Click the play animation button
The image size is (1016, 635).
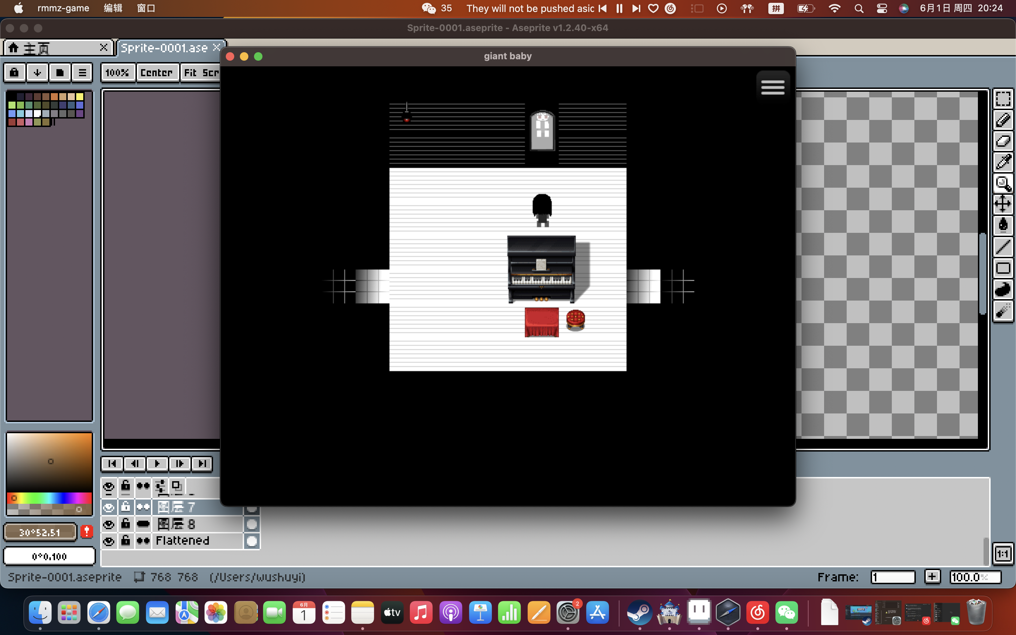[157, 463]
